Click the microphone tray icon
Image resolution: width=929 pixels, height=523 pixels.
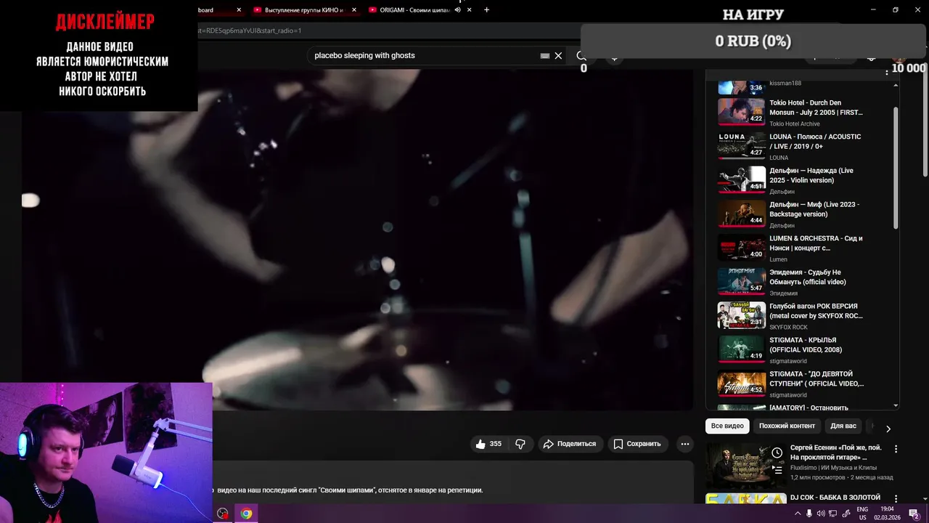[809, 514]
